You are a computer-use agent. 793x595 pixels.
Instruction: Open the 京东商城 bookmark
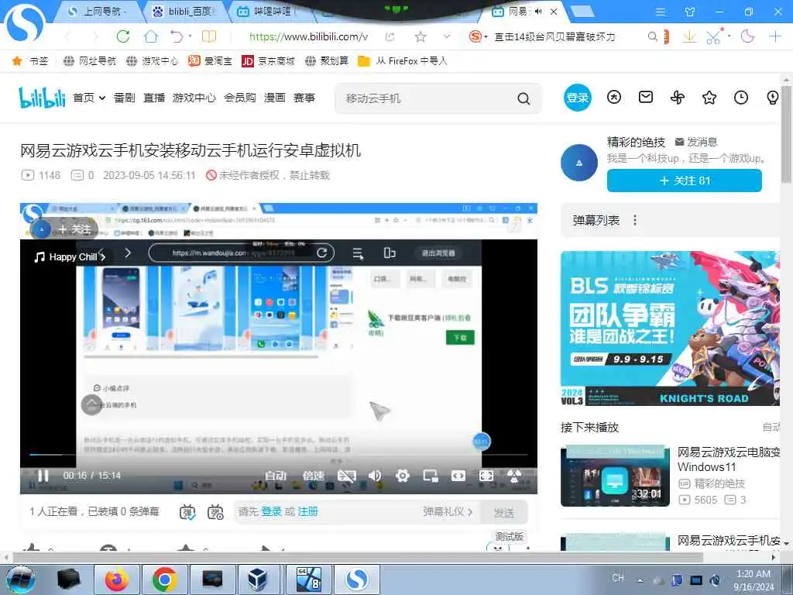pyautogui.click(x=269, y=61)
